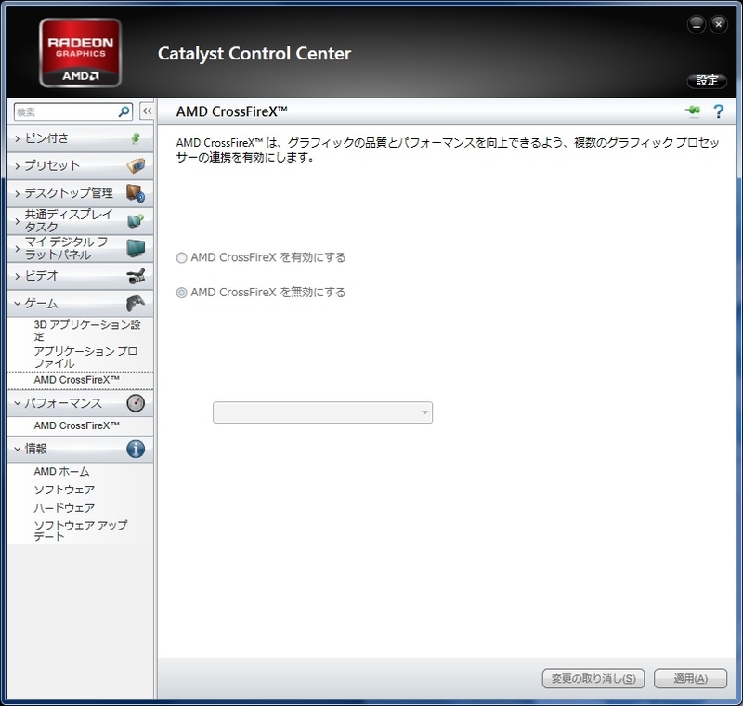743x706 pixels.
Task: Select AMD CrossFireX を無効にする radio button
Action: tap(181, 293)
